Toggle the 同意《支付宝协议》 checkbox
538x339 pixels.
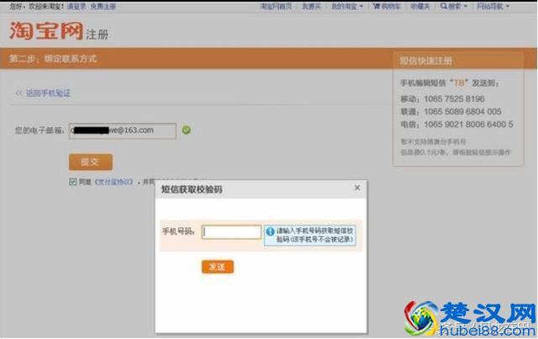pos(73,182)
